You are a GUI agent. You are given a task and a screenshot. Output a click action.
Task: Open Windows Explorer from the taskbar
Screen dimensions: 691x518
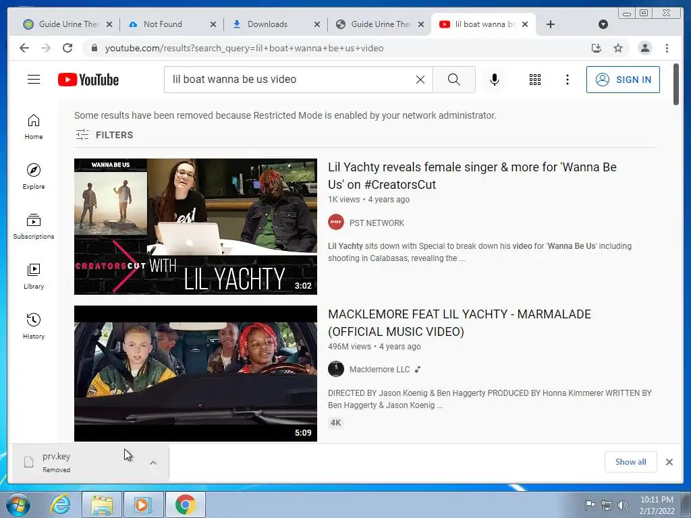[102, 505]
